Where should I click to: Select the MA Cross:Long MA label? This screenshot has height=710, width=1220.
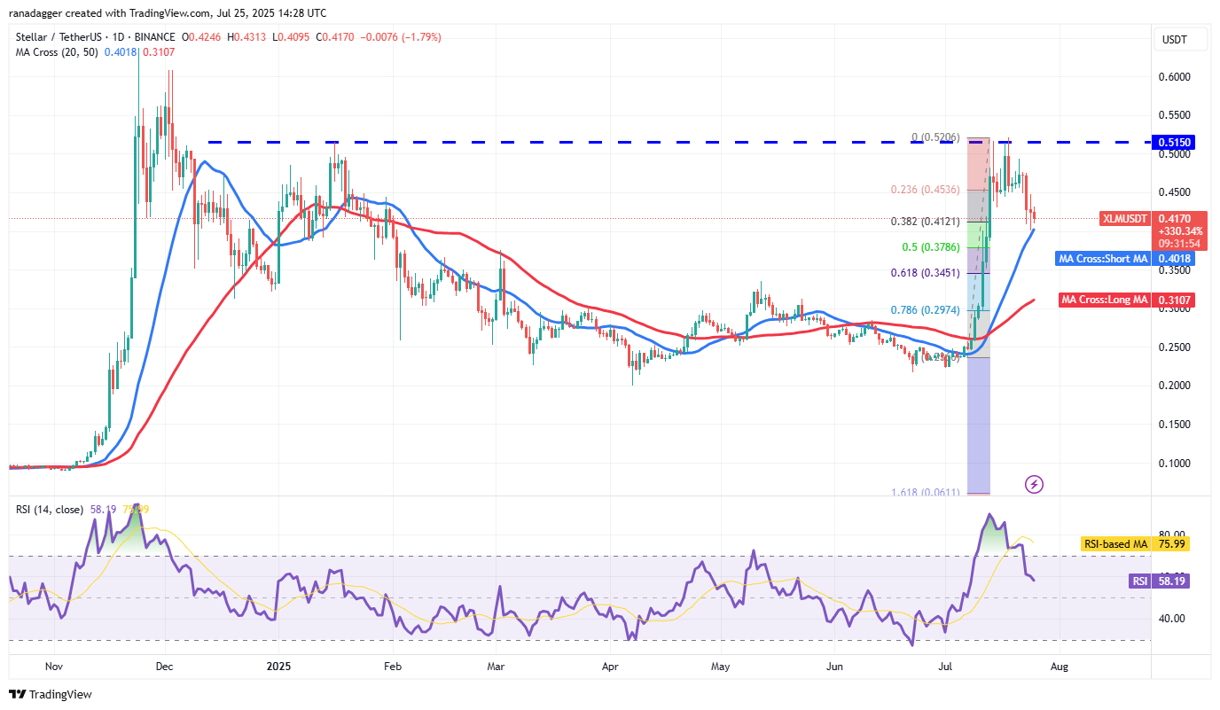pos(1104,300)
